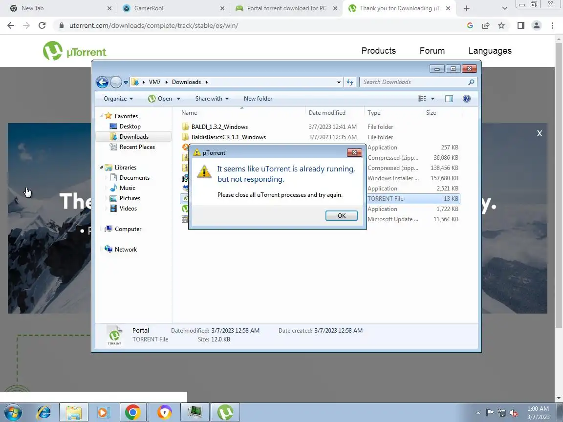The image size is (563, 422).
Task: Click the Google icon in address bar
Action: point(470,25)
